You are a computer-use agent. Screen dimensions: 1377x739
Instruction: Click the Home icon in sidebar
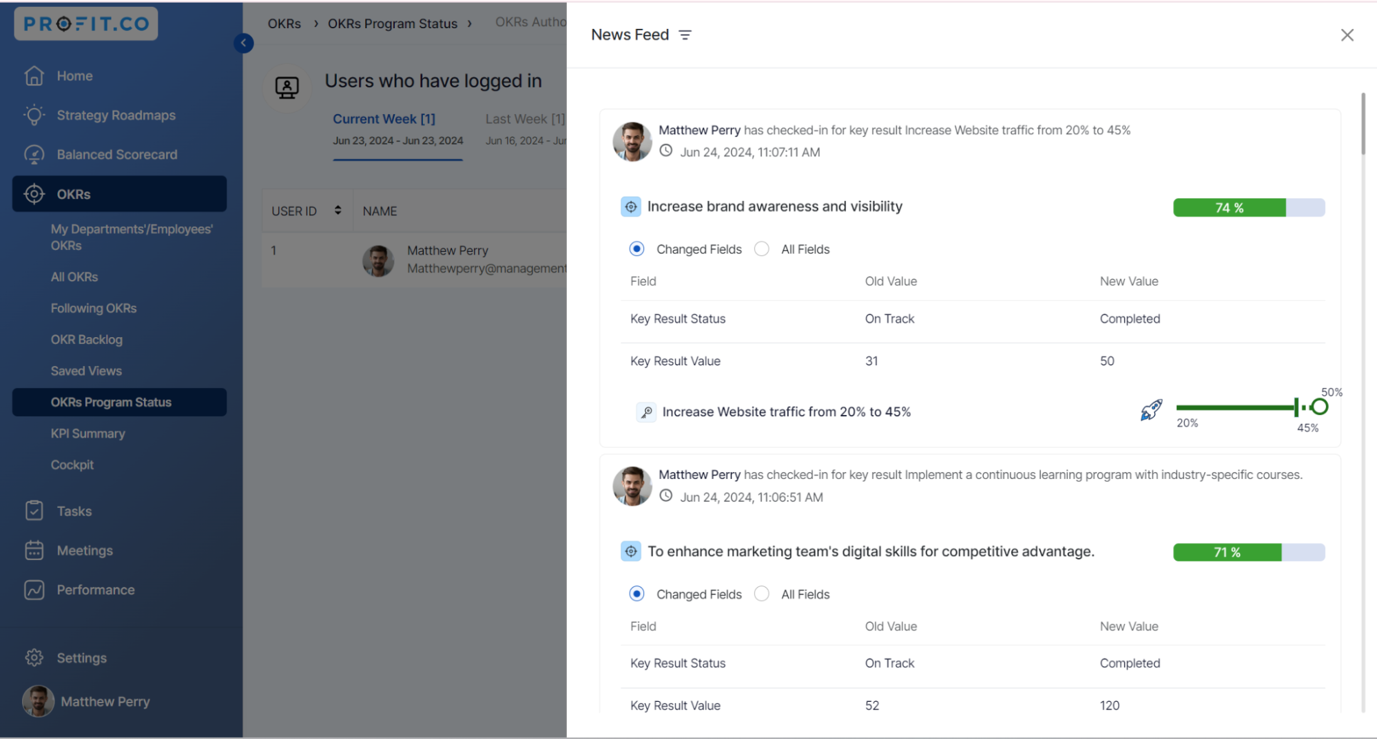34,76
